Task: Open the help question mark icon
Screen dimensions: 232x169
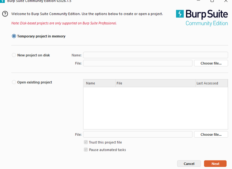Action: pyautogui.click(x=5, y=14)
